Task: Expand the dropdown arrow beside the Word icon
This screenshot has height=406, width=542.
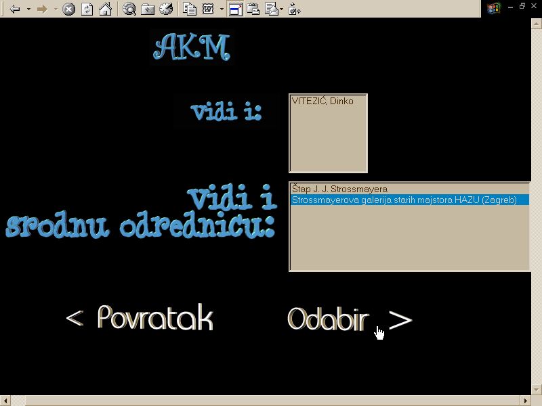Action: coord(222,9)
